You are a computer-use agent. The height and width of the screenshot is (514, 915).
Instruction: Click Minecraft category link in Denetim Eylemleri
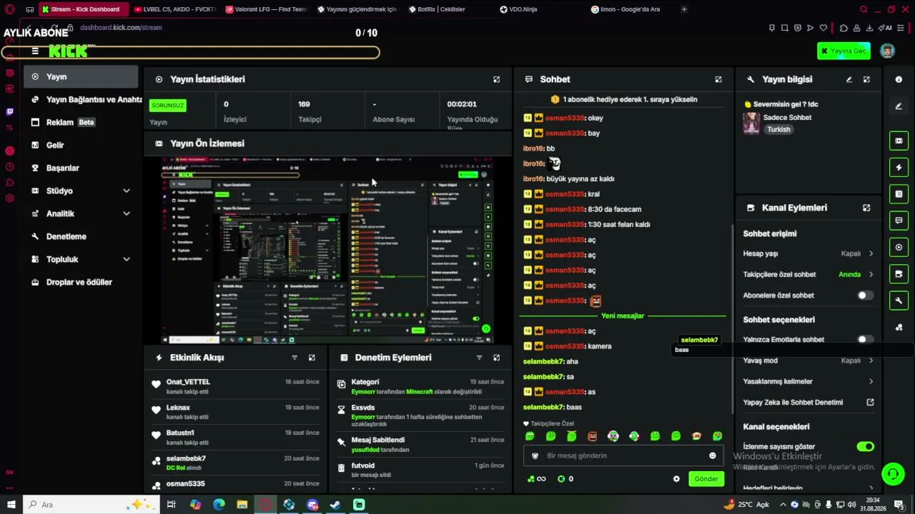[420, 392]
